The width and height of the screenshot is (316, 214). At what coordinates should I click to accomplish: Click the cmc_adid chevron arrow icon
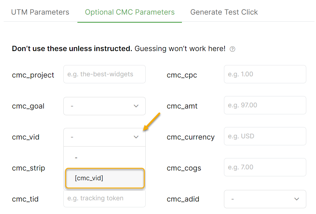click(297, 199)
